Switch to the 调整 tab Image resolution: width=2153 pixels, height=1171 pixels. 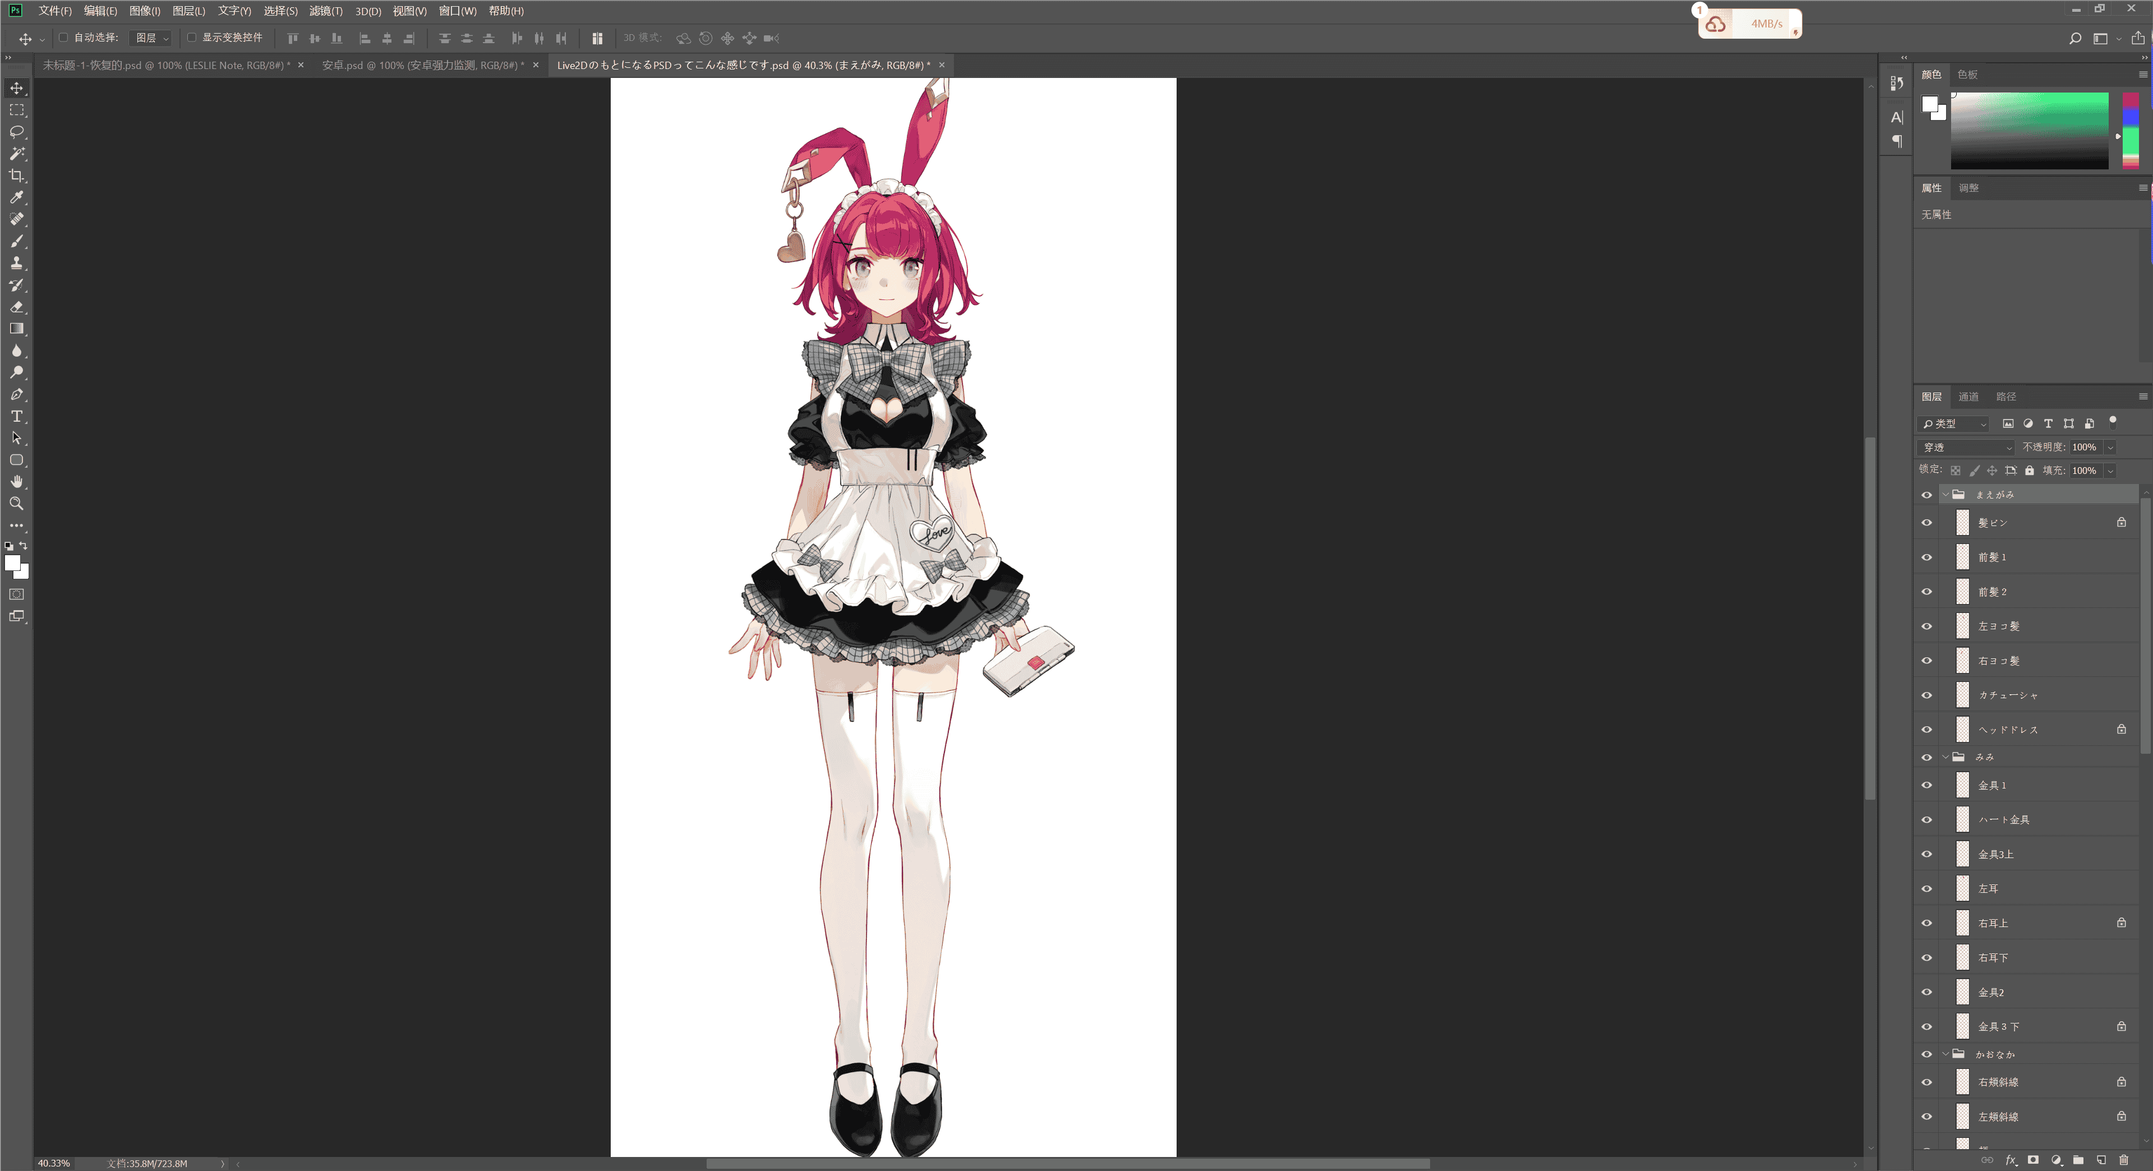tap(1968, 188)
